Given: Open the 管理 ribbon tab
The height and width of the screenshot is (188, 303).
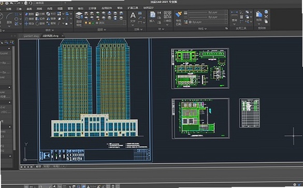Looking at the screenshot, I should [x=70, y=8].
